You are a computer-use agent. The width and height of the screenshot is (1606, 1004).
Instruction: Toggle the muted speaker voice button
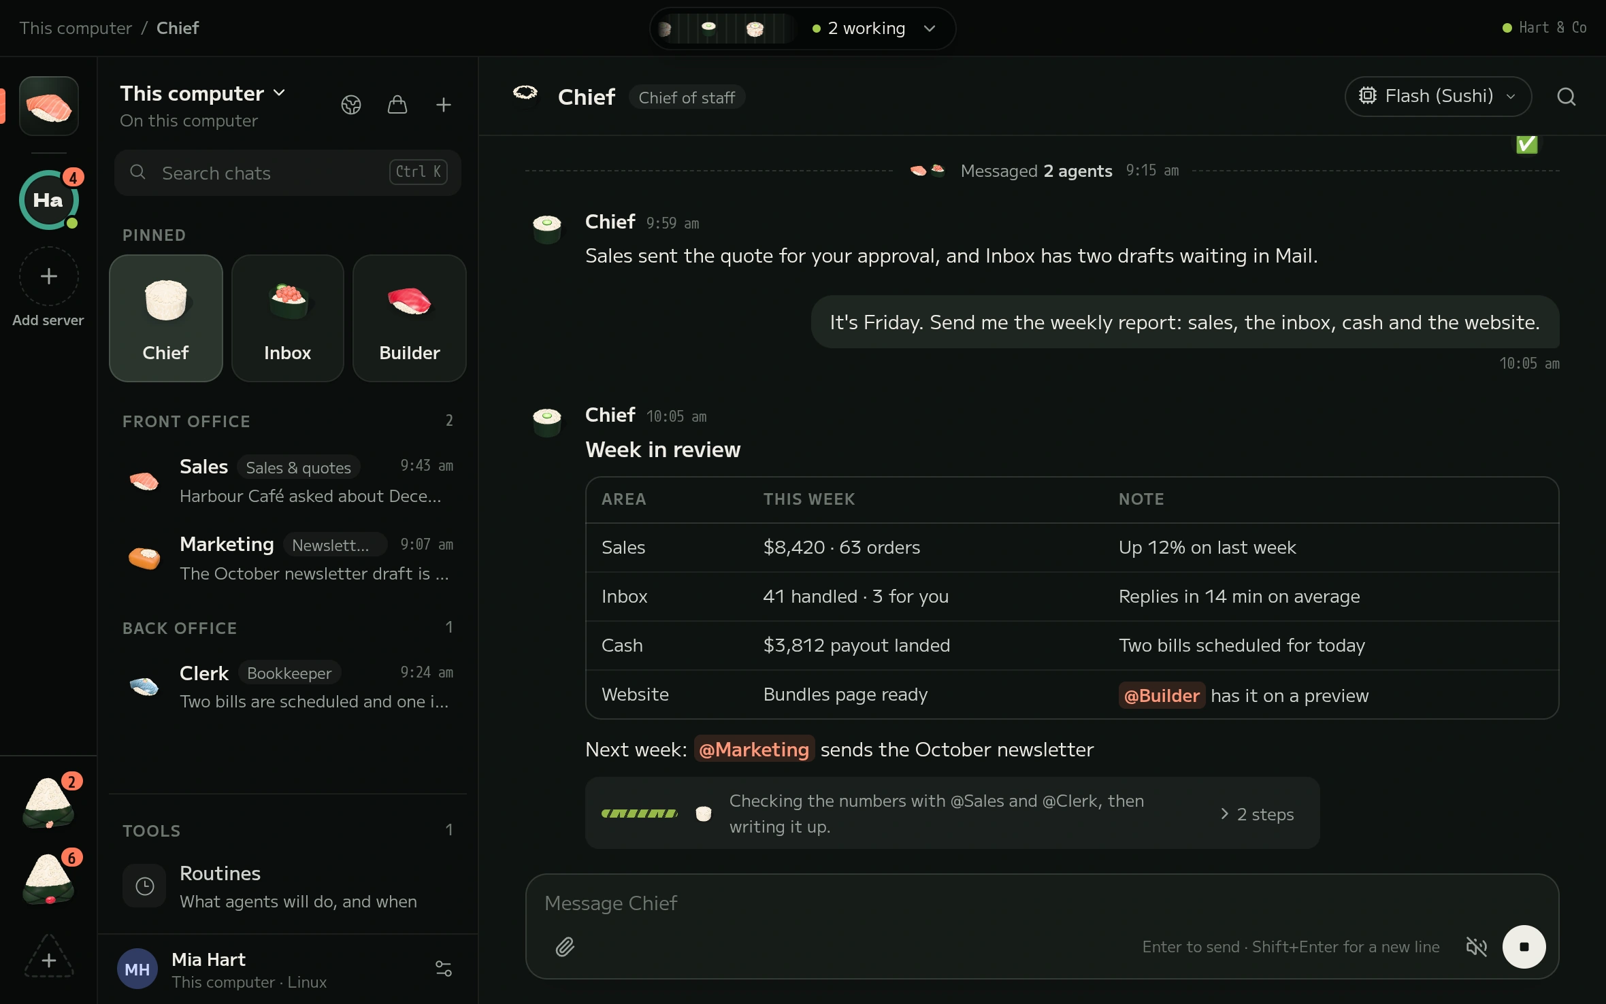coord(1477,947)
